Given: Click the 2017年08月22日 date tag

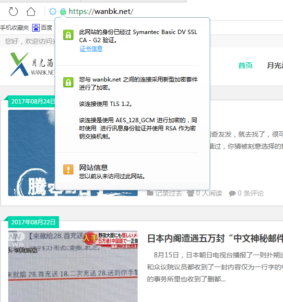Looking at the screenshot, I should [x=34, y=222].
